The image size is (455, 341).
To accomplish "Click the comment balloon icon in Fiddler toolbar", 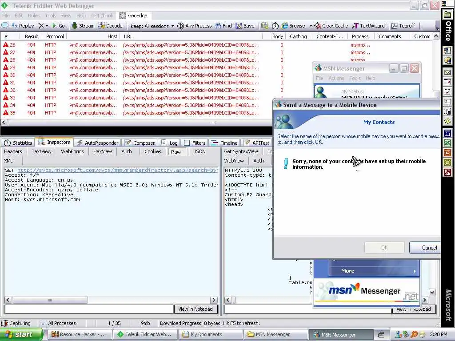I will click(4, 25).
